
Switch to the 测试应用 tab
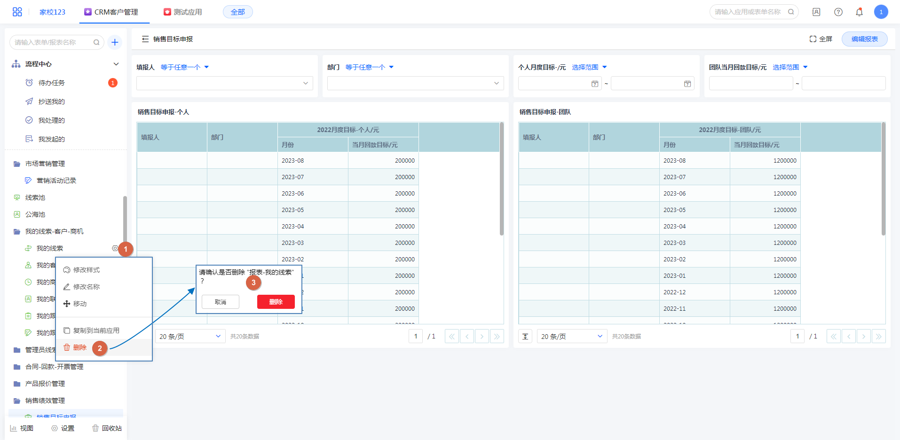point(183,12)
